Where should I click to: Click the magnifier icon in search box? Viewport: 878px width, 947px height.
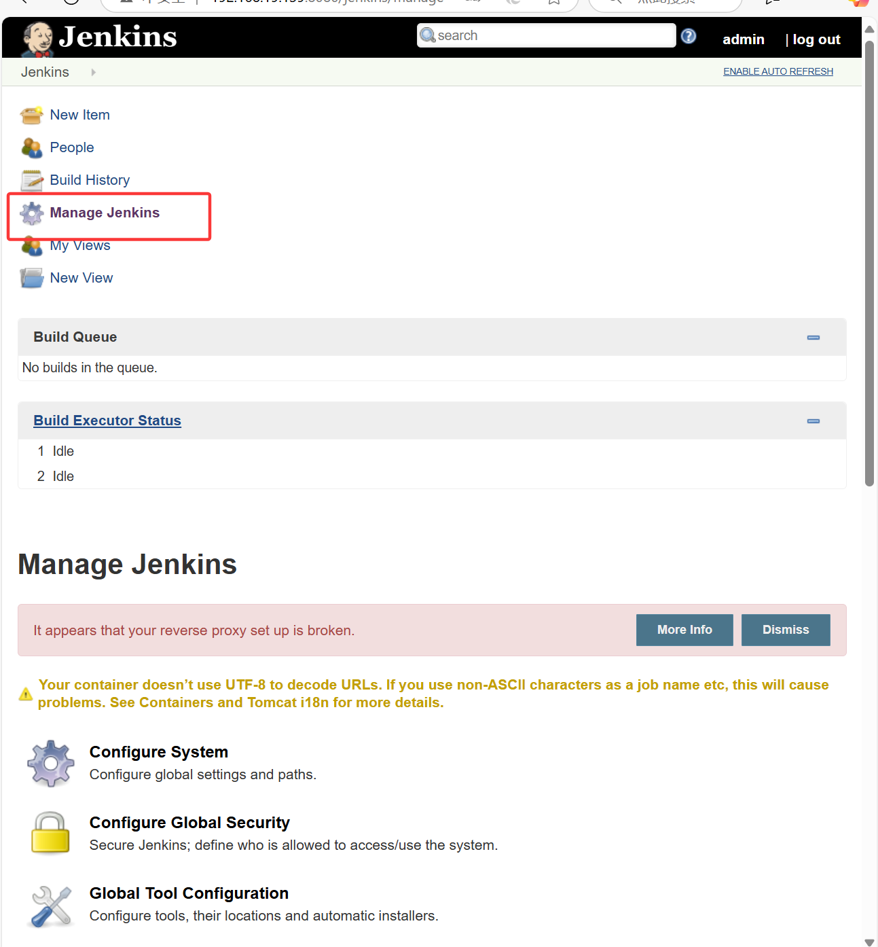[x=428, y=35]
